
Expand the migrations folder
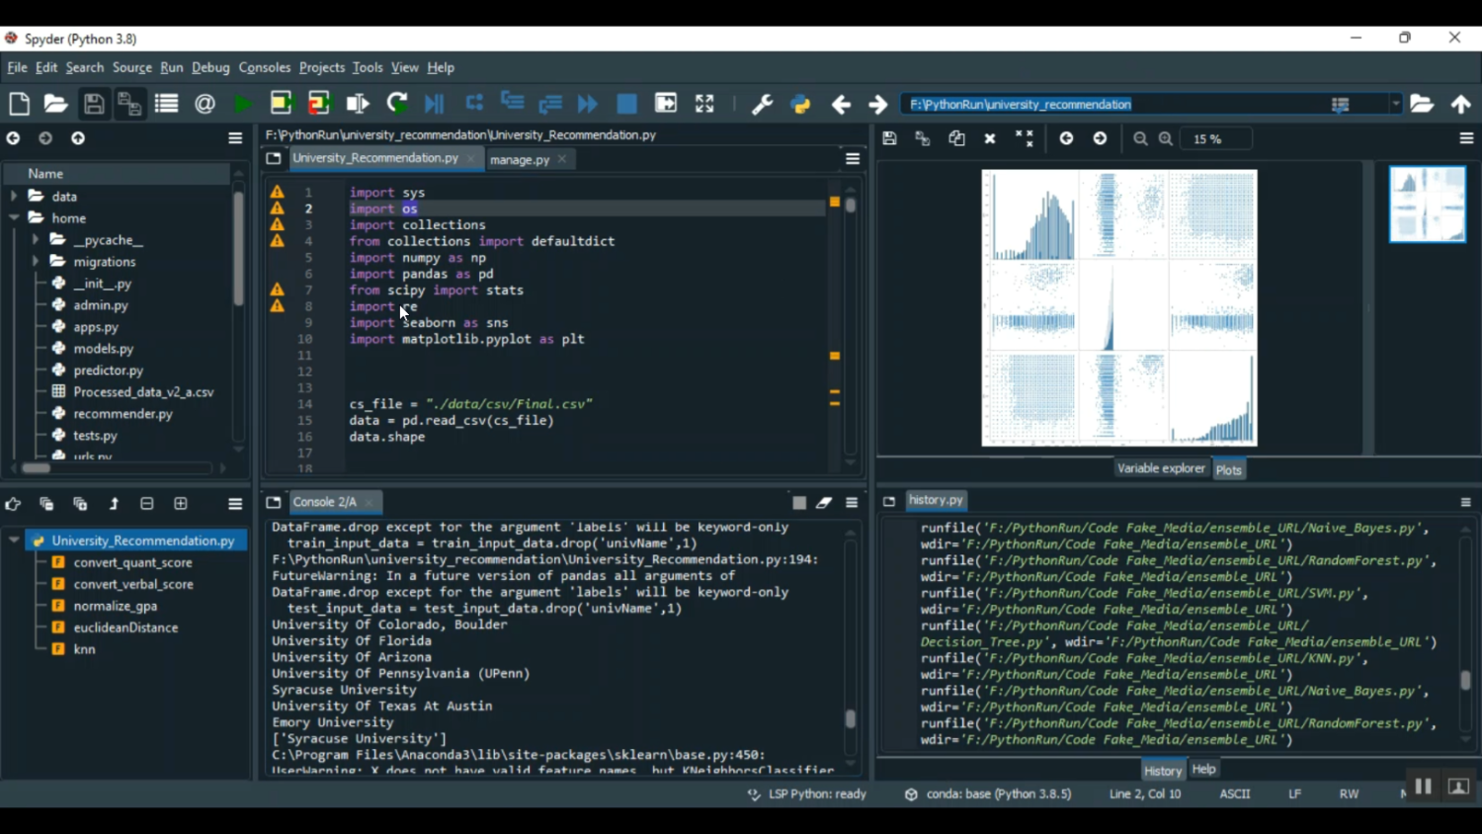coord(36,262)
